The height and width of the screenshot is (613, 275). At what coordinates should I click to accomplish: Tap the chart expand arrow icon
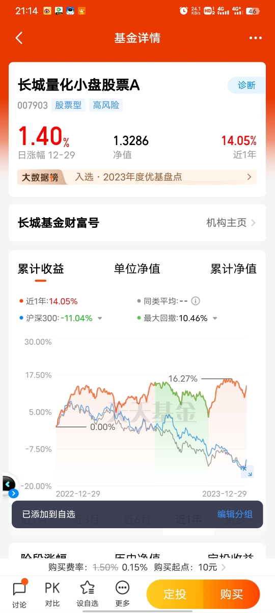tap(248, 472)
